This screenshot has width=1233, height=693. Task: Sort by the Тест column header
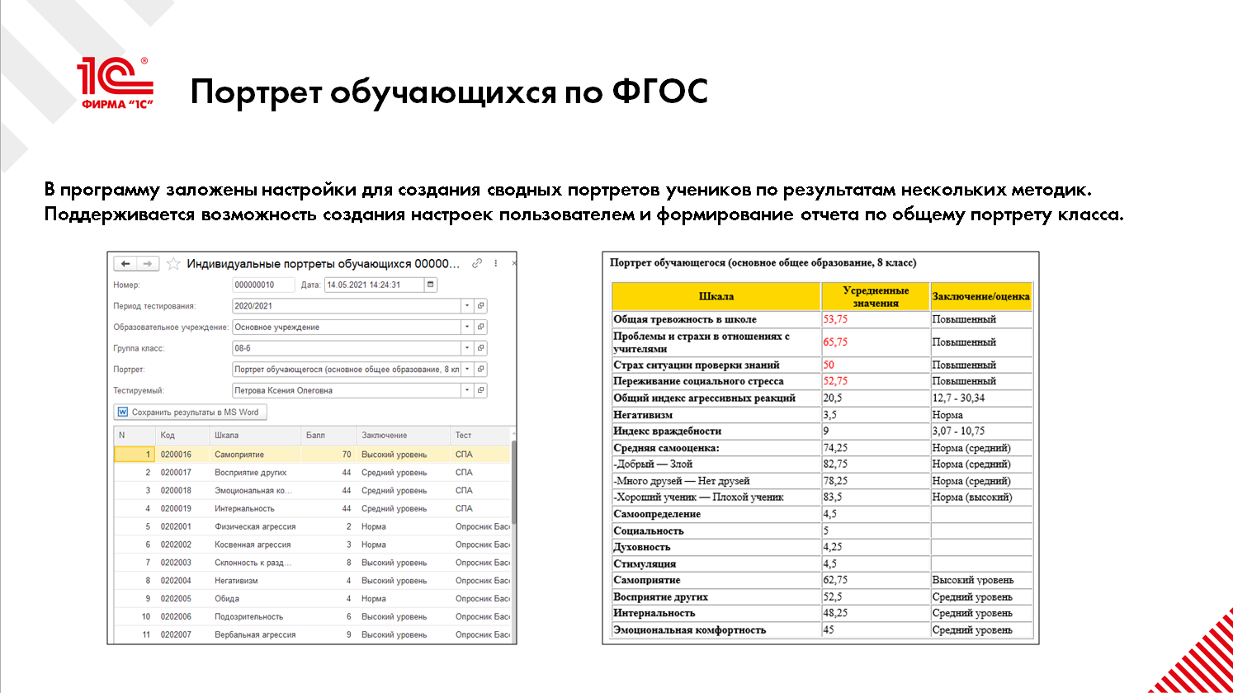[x=480, y=435]
